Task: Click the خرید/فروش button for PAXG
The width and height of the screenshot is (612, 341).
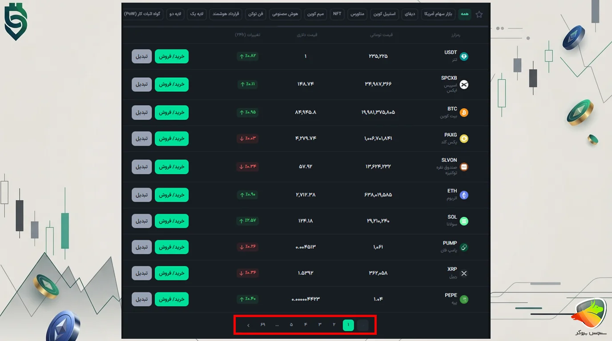Action: click(172, 139)
